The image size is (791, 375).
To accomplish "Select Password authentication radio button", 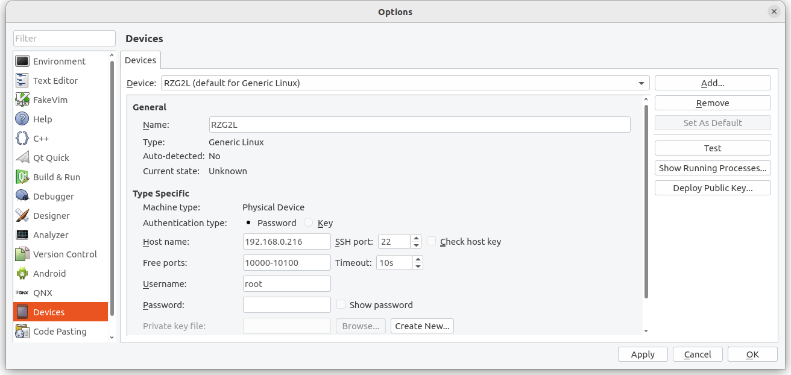I will point(248,222).
